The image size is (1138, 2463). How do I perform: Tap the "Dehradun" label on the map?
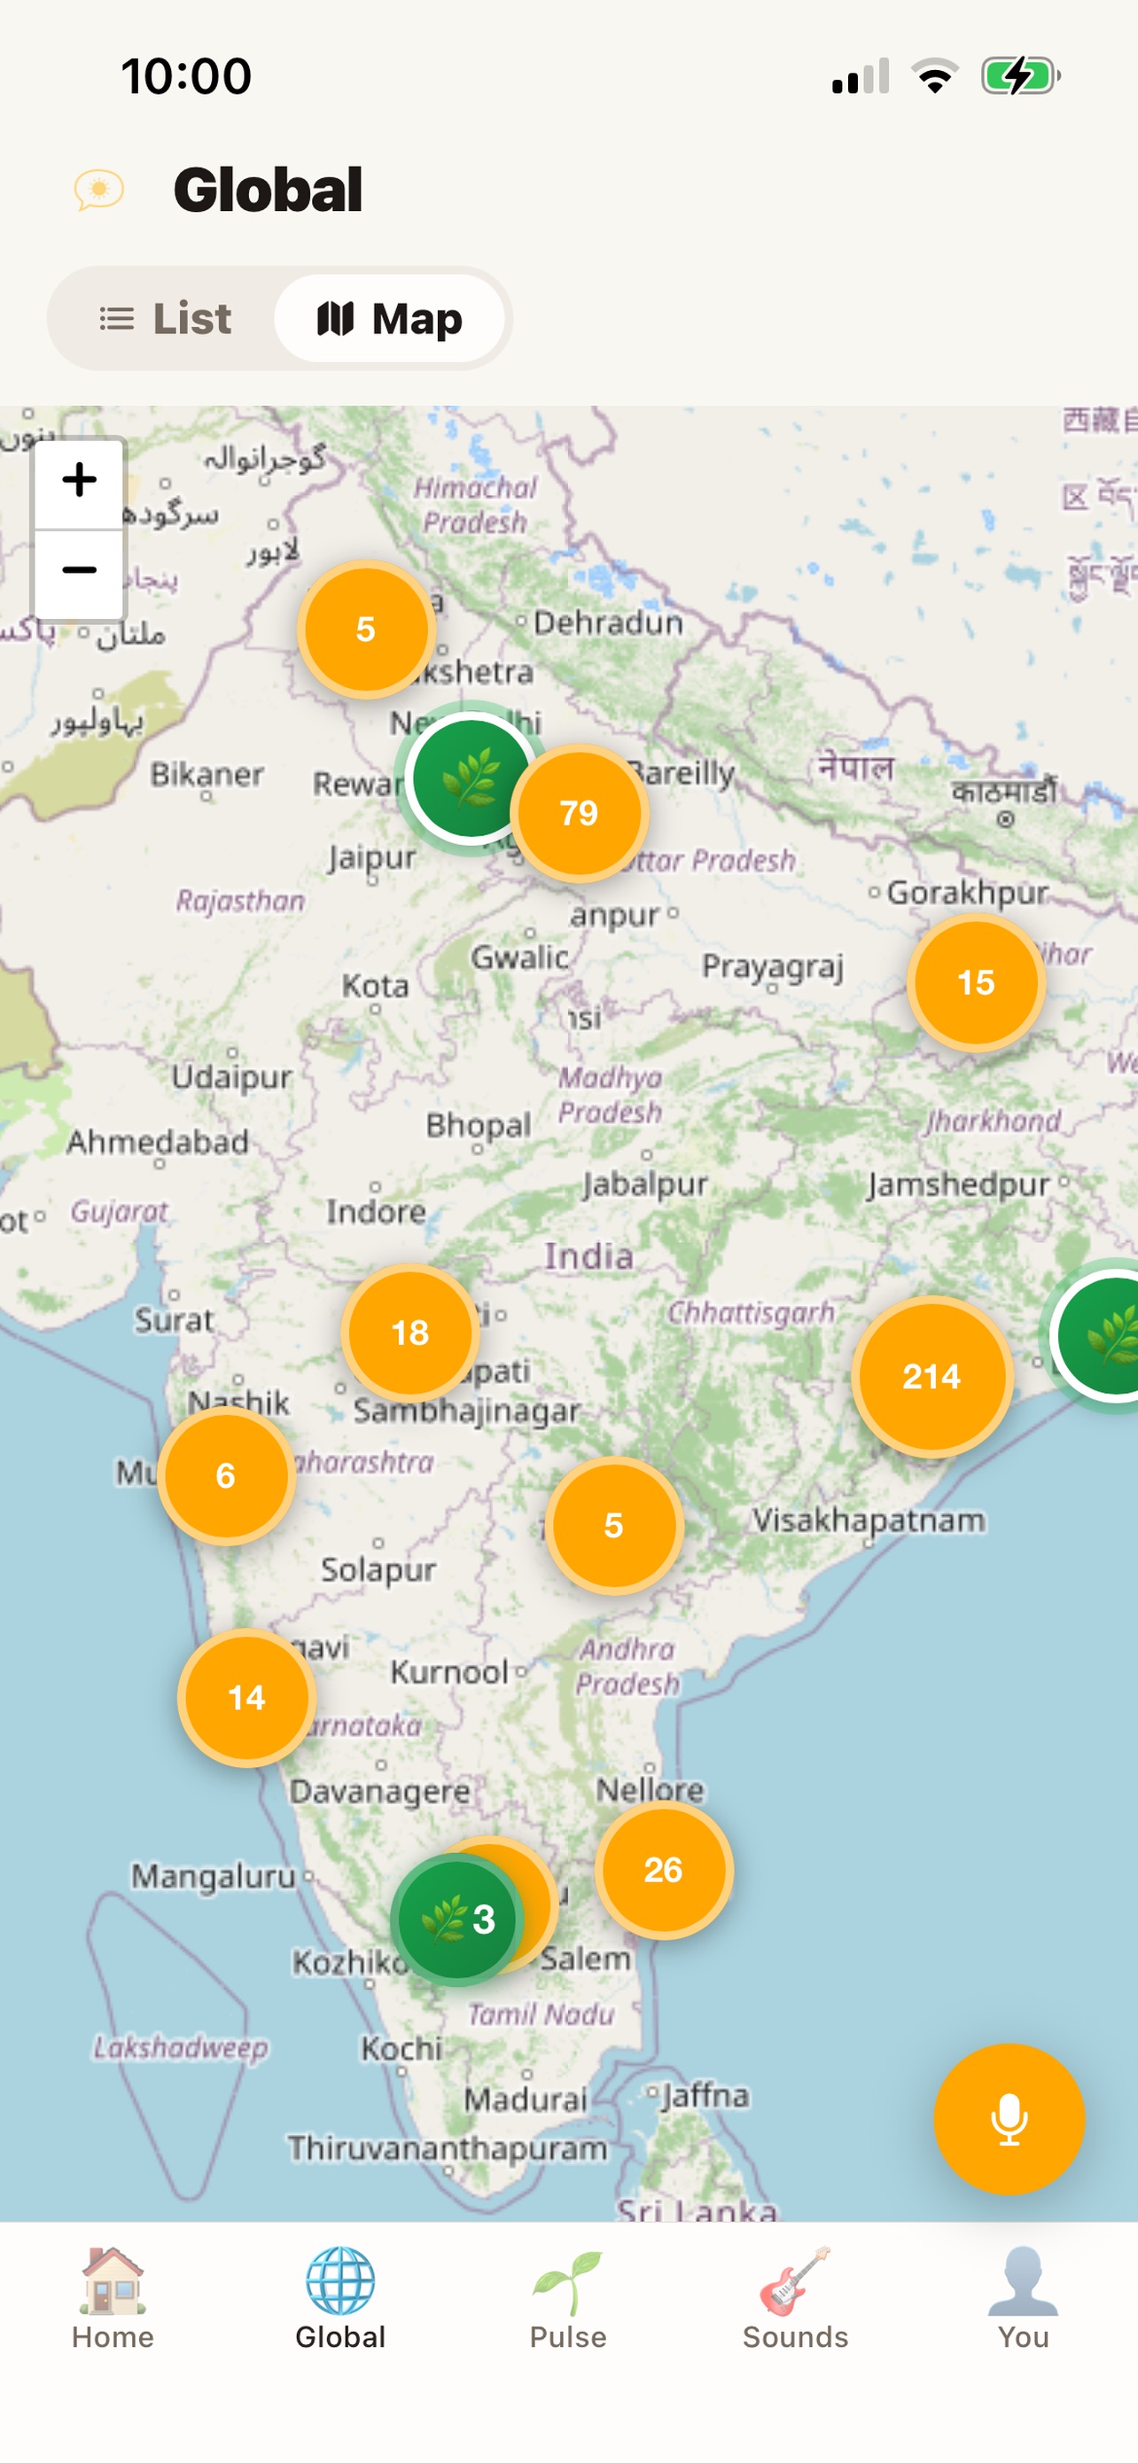pos(609,623)
